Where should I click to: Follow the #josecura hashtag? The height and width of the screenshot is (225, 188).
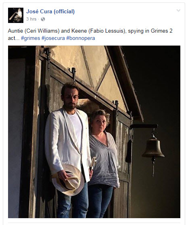53,38
